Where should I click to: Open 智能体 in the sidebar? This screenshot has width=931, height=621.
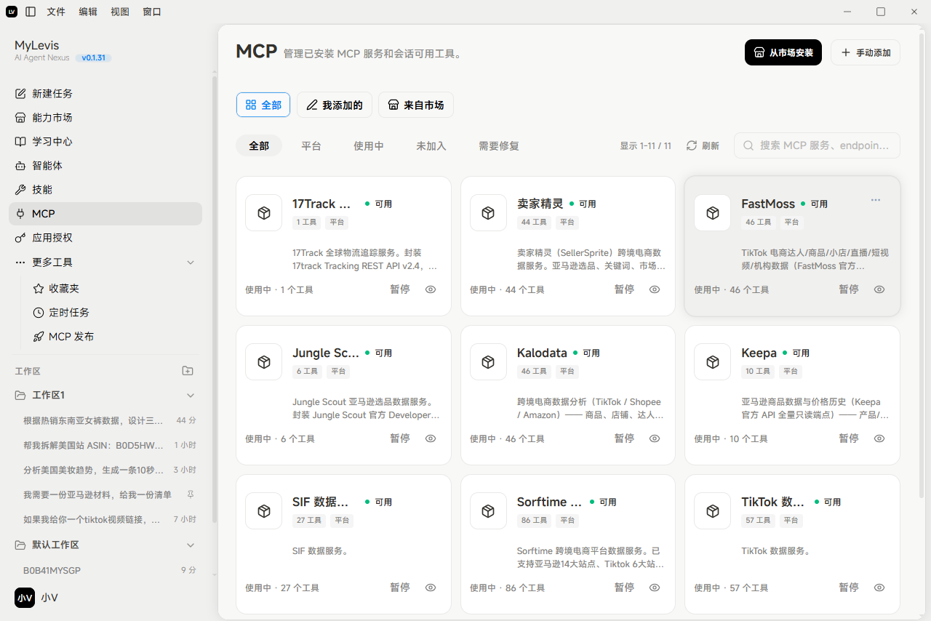(105, 166)
